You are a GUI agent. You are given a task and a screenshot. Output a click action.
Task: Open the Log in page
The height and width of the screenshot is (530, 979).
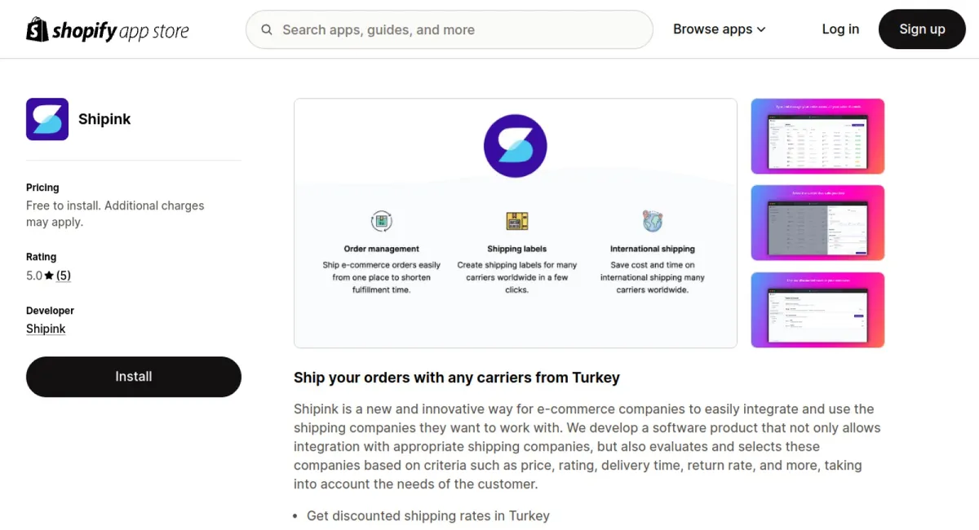tap(840, 29)
